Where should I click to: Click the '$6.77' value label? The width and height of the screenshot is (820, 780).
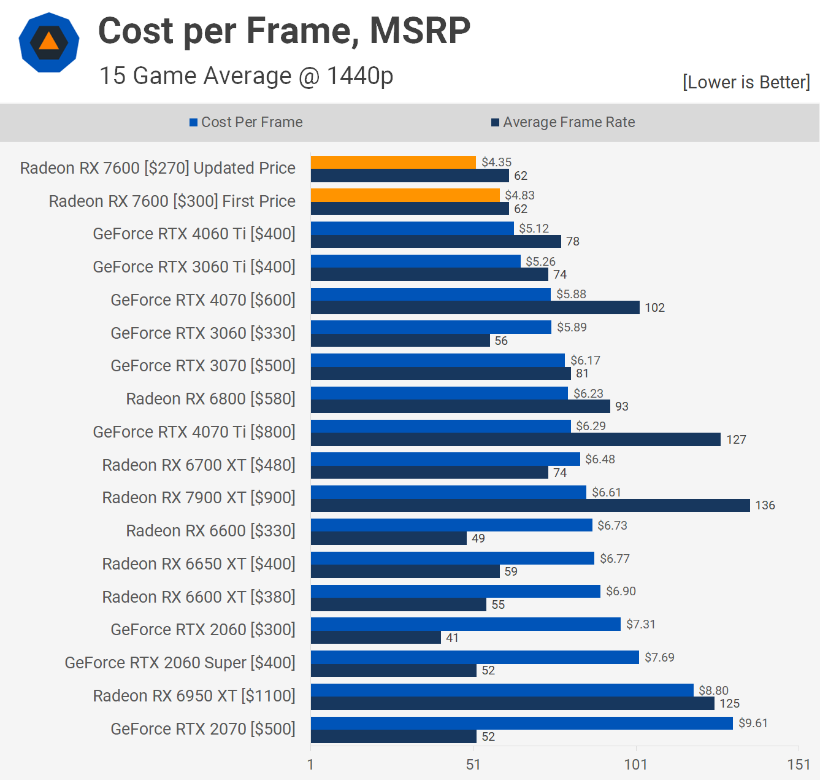pyautogui.click(x=615, y=558)
